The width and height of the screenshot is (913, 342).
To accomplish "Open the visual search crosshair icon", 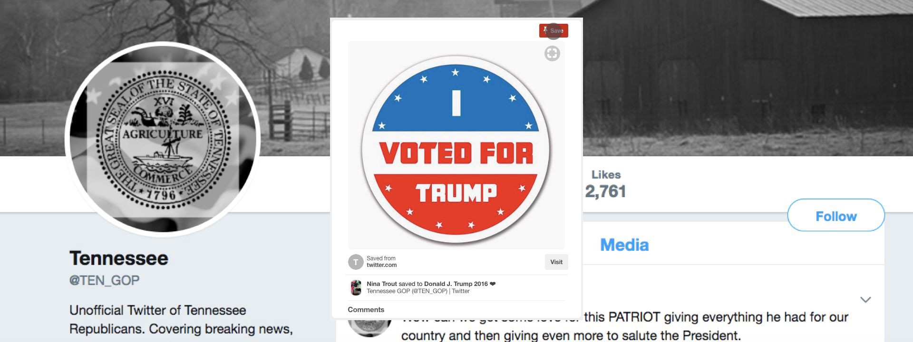I will pyautogui.click(x=552, y=54).
